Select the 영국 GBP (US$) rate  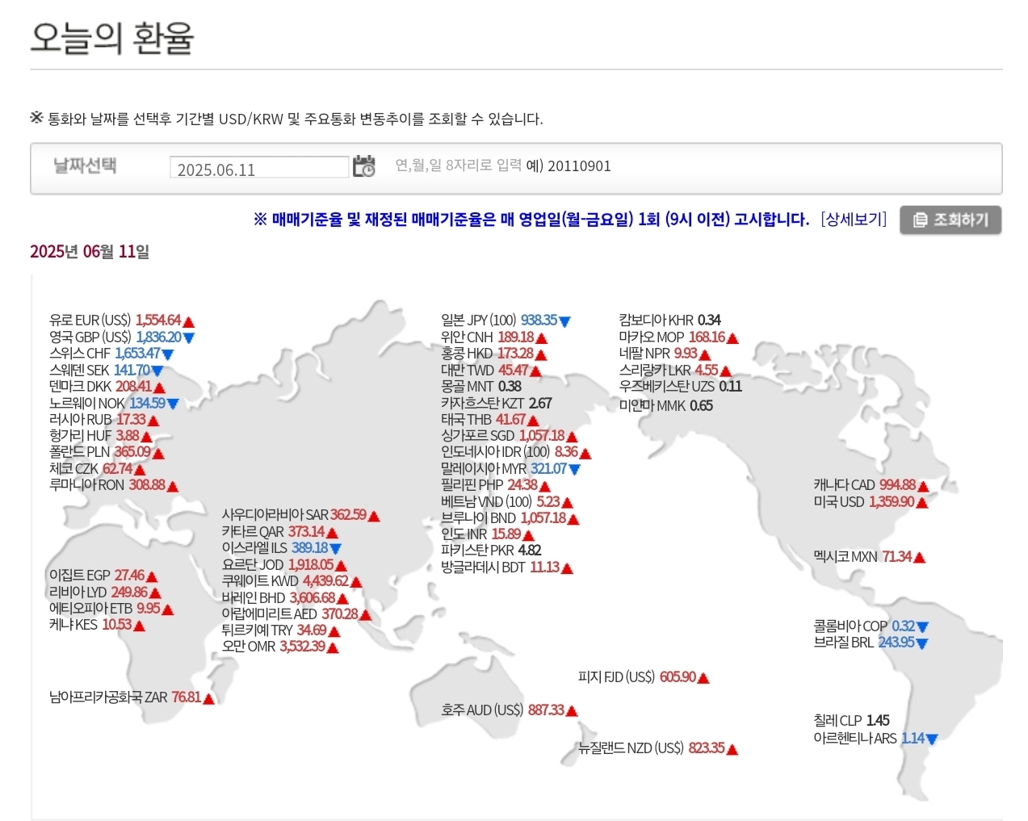122,337
